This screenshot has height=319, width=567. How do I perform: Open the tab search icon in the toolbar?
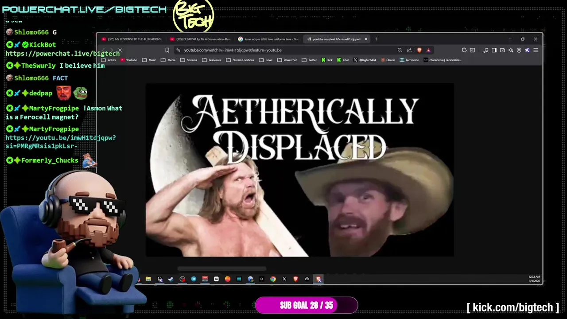pos(472,50)
